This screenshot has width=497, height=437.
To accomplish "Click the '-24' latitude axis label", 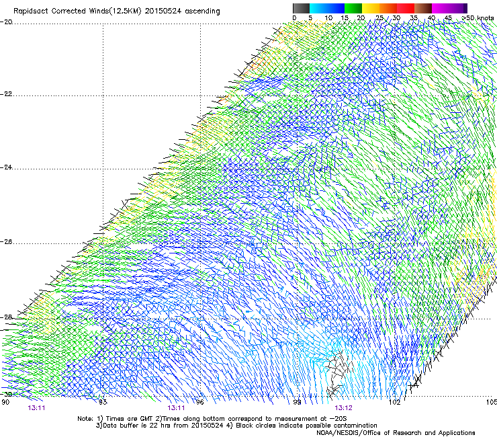I will [6, 167].
